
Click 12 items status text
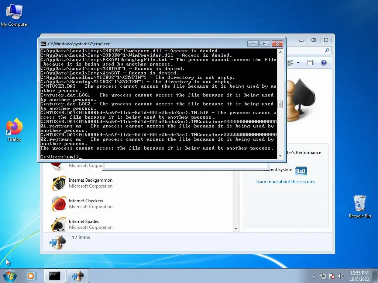pyautogui.click(x=81, y=238)
